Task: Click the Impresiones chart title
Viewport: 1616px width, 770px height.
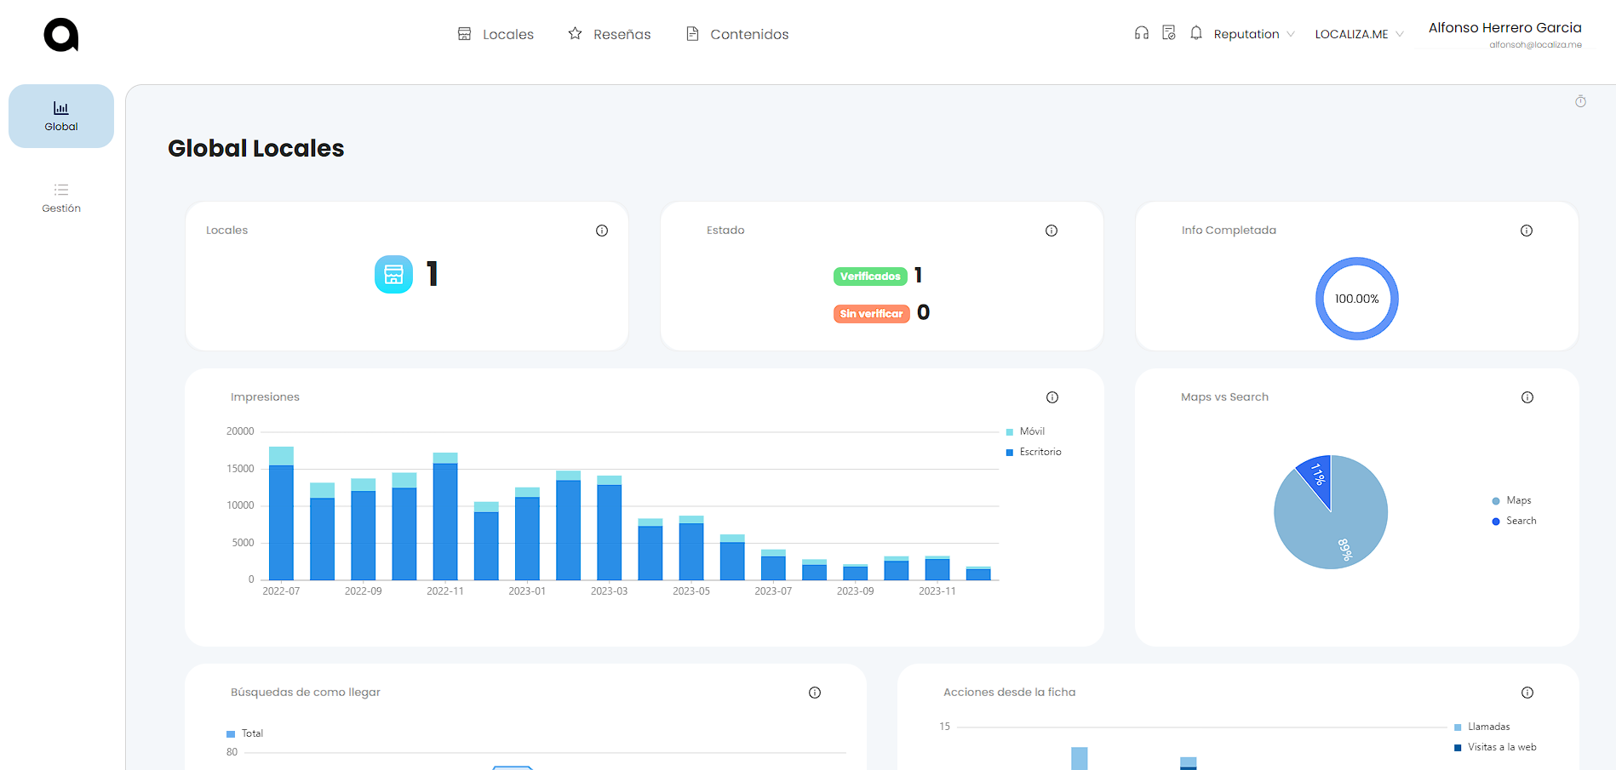Action: point(265,397)
